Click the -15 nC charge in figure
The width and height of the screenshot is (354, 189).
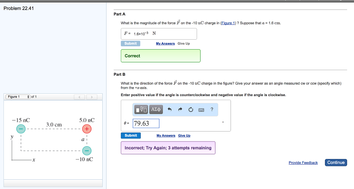21,129
